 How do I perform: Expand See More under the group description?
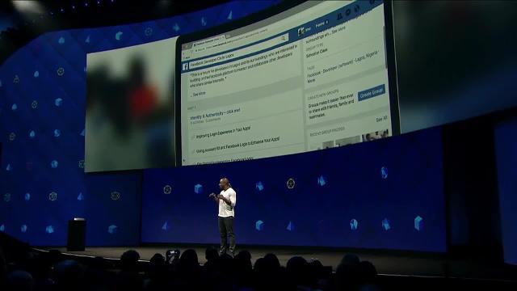[x=199, y=94]
